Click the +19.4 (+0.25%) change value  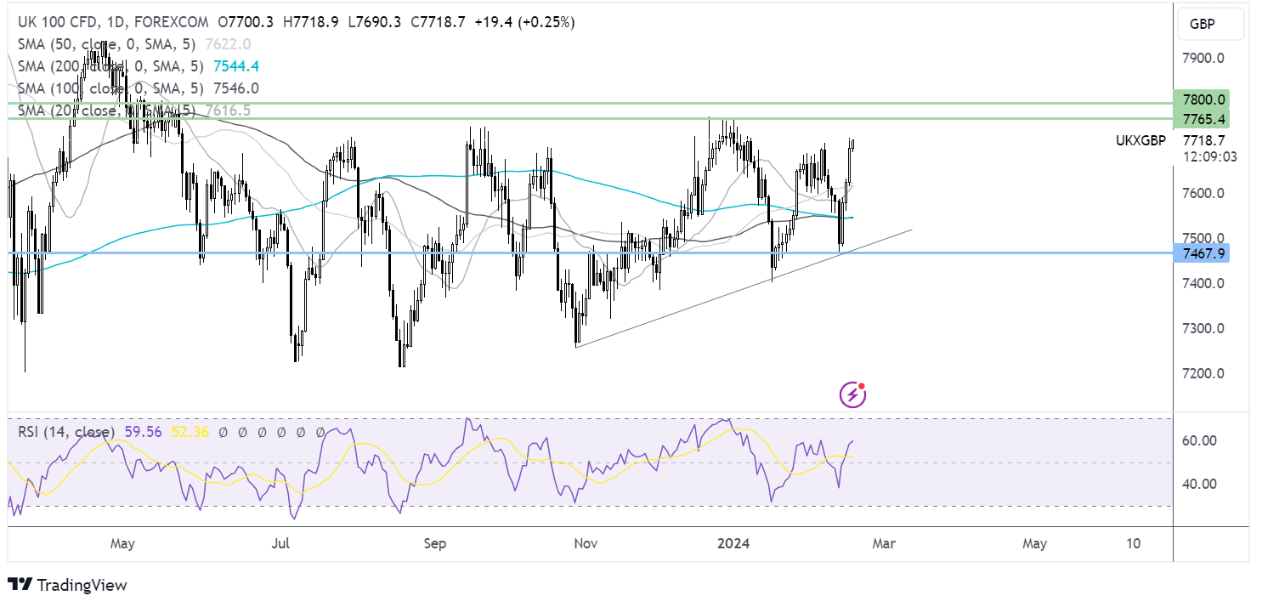[526, 23]
